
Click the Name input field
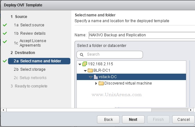142,35
